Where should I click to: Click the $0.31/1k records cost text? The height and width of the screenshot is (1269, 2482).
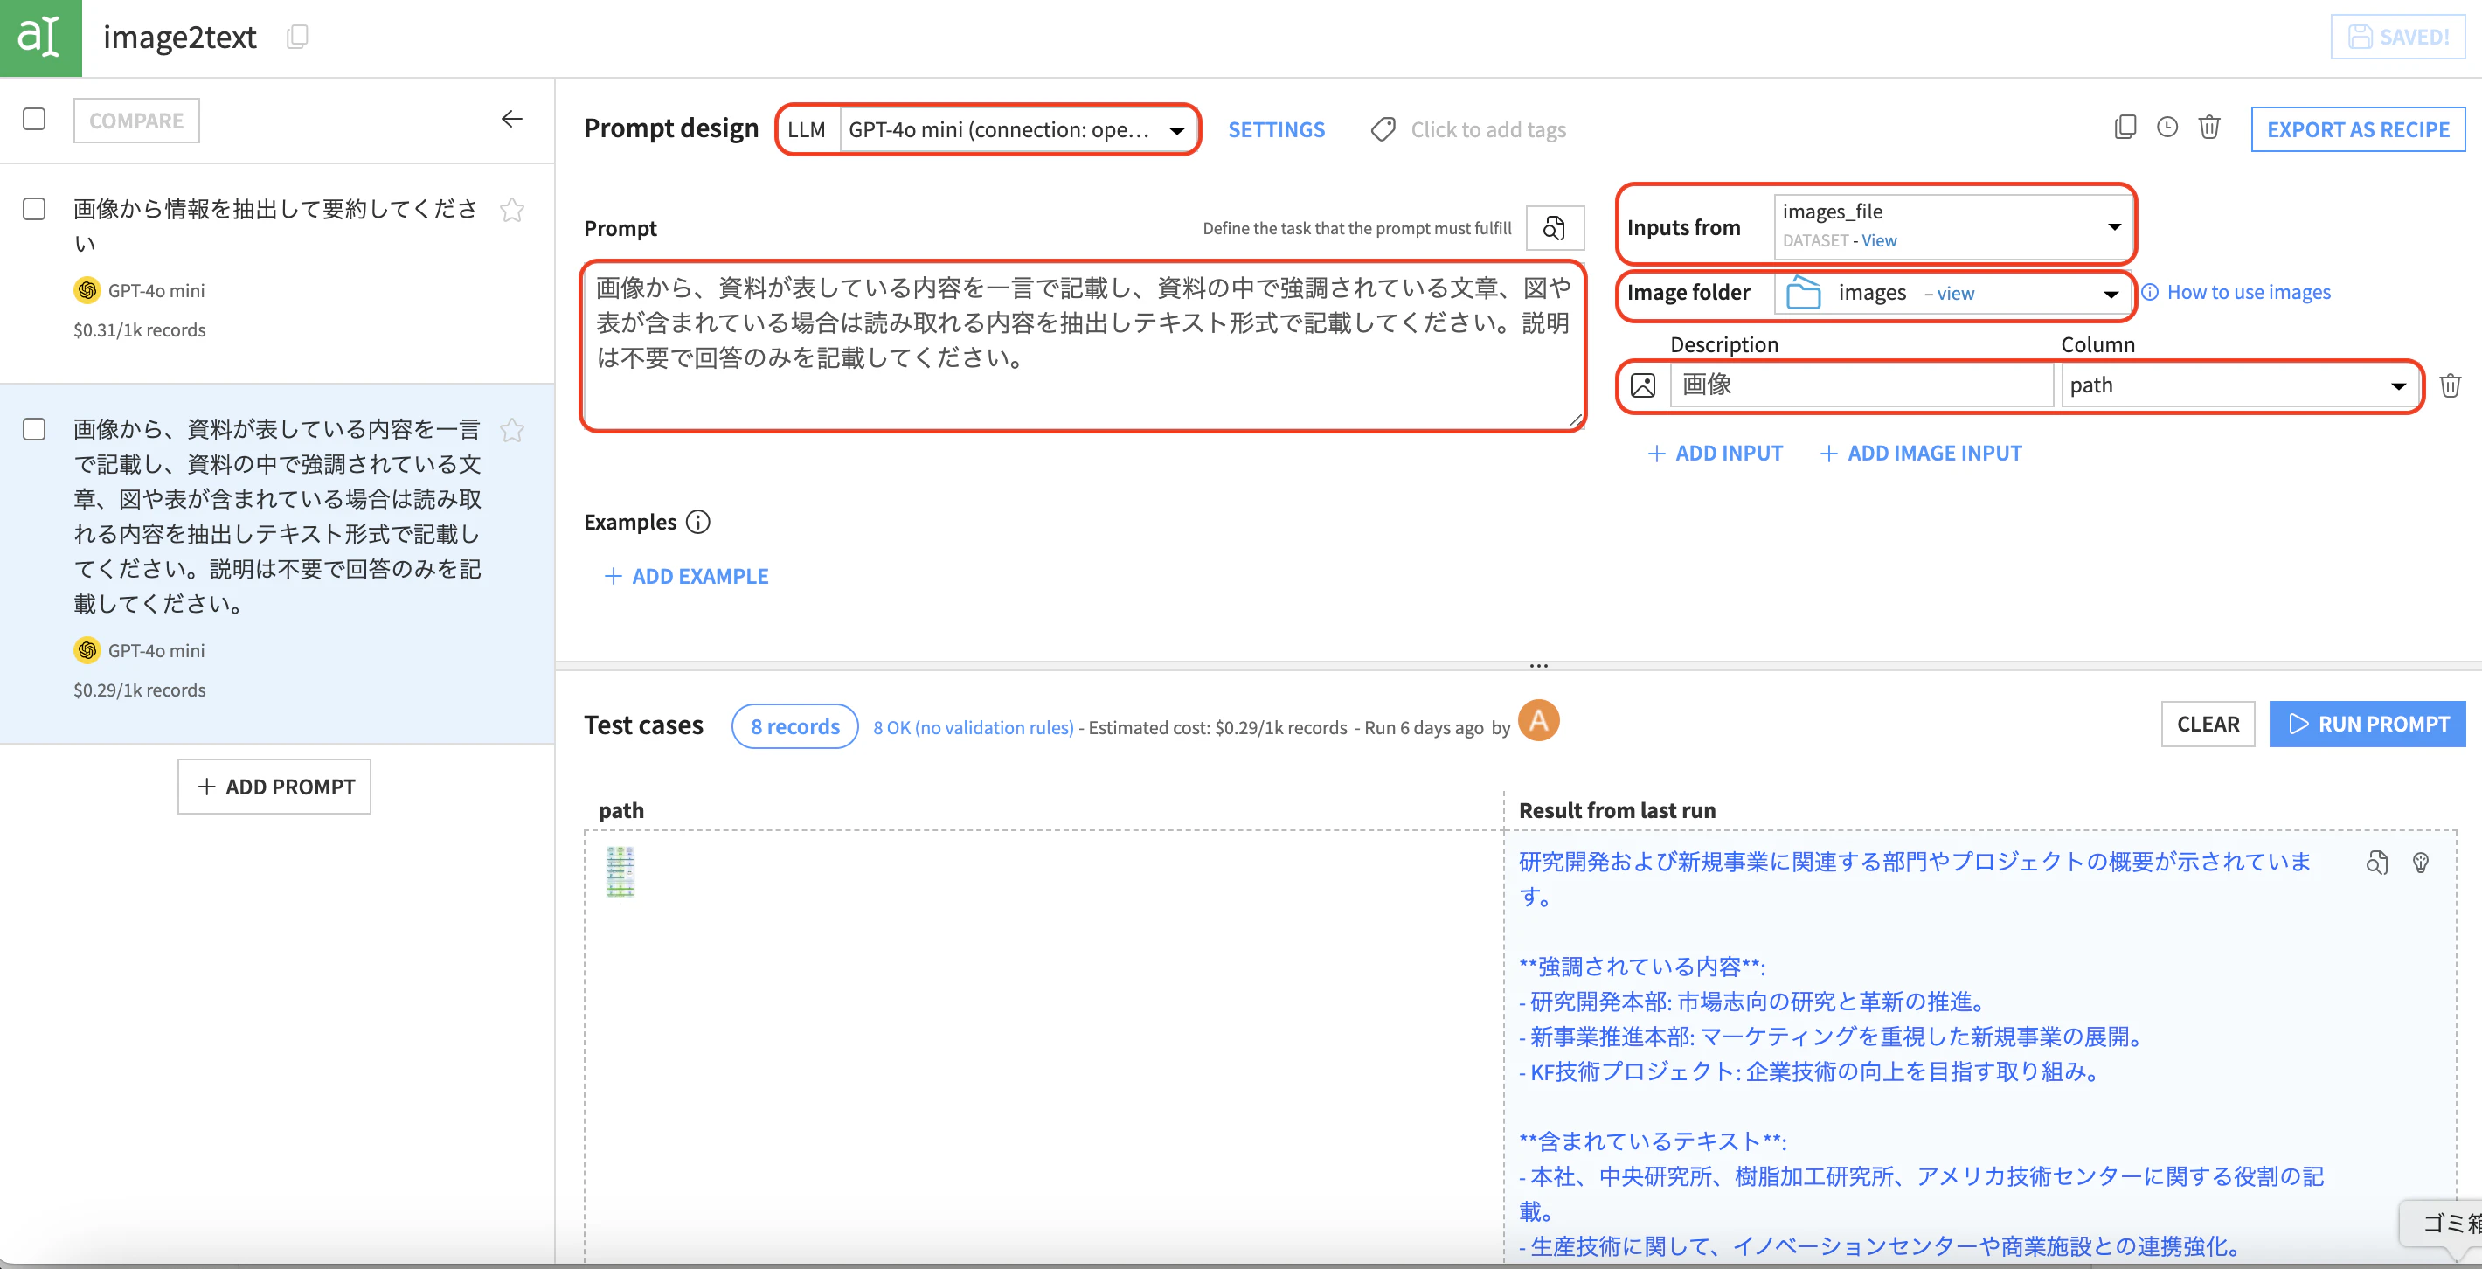coord(140,329)
